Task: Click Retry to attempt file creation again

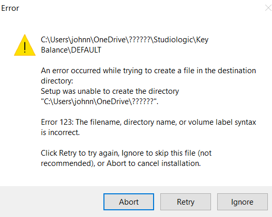Action: point(186,202)
